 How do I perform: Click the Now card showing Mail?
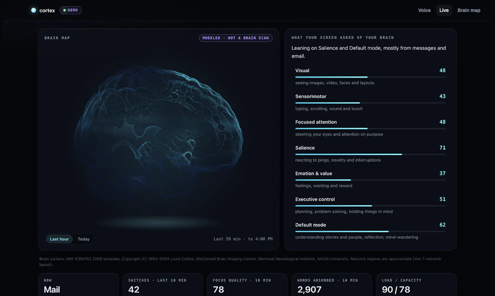pos(78,285)
